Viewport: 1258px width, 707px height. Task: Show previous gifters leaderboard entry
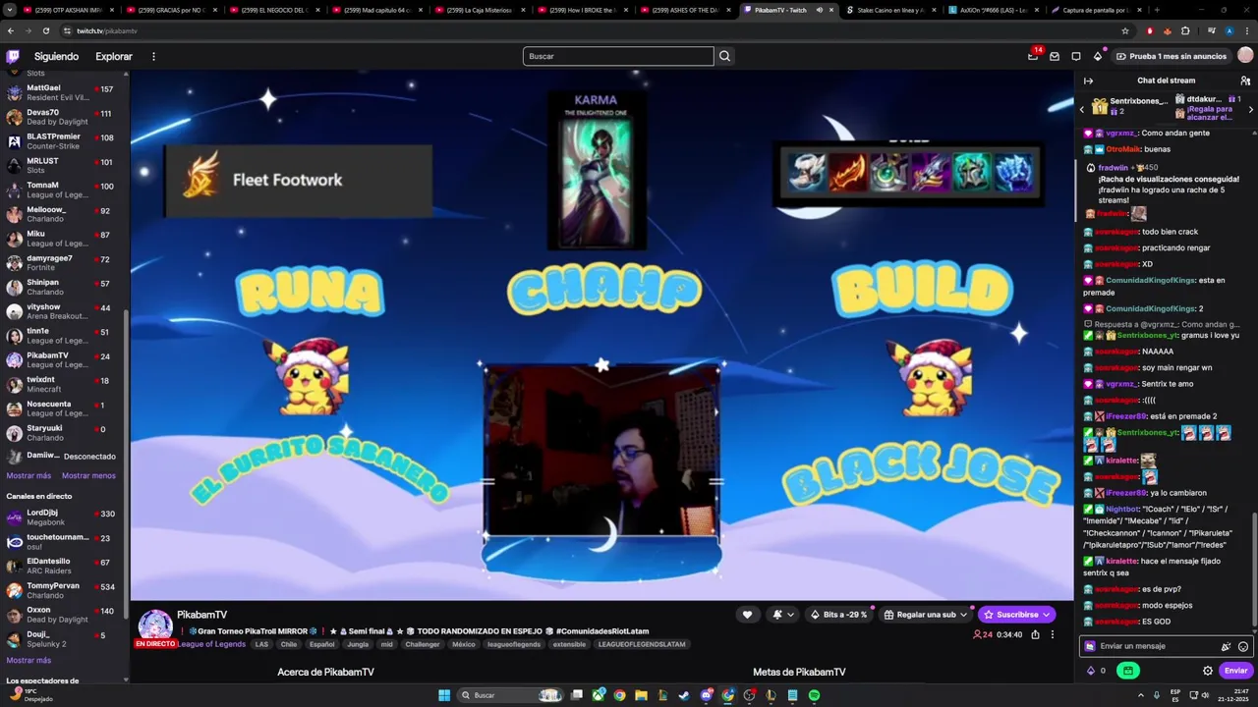pos(1082,109)
